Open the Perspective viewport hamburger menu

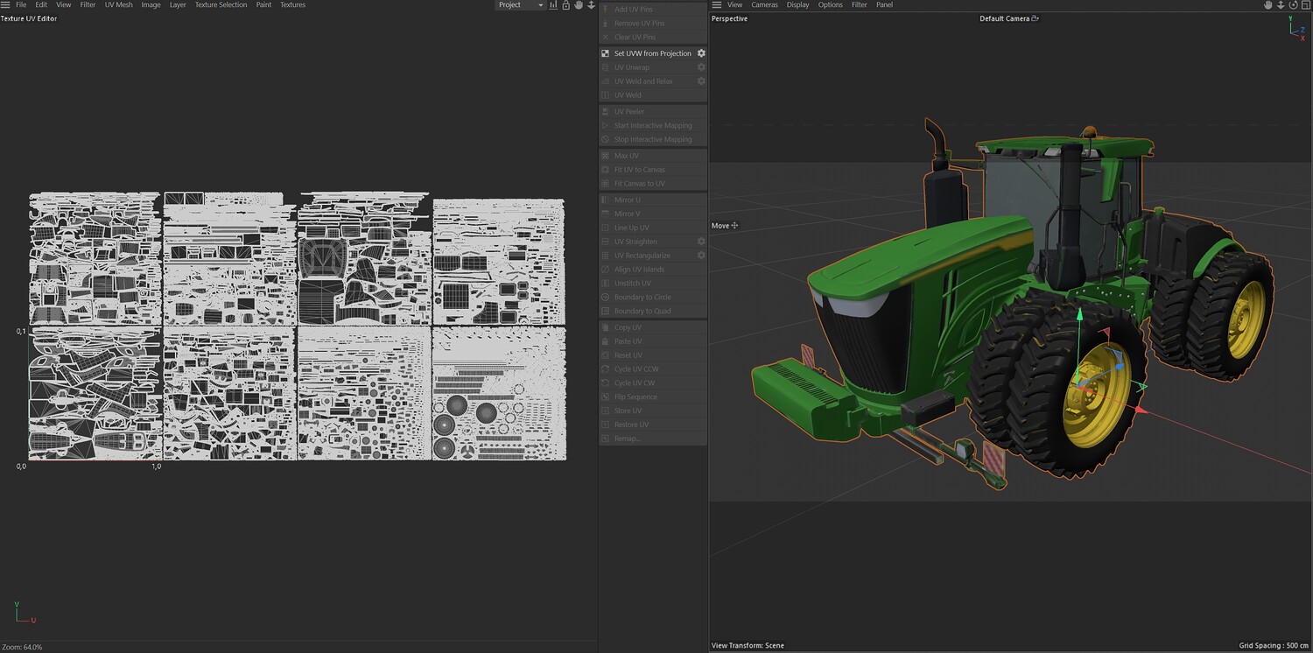(x=717, y=5)
